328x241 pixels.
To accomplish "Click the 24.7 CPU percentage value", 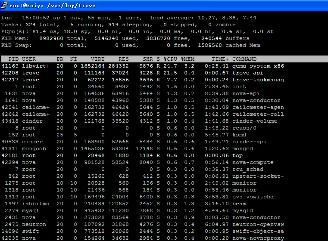I will [170, 66].
